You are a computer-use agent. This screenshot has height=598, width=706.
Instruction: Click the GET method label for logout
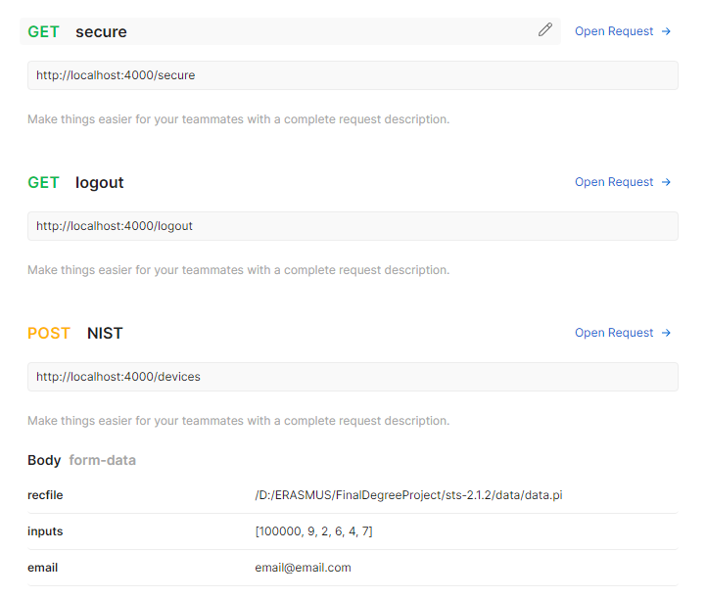click(43, 182)
